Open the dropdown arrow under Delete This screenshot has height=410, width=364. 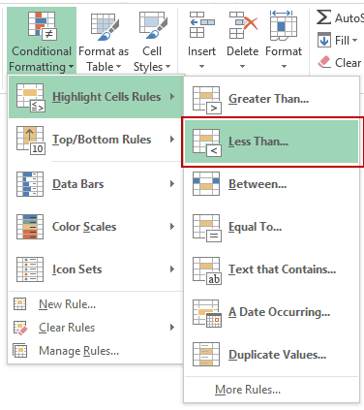pos(243,66)
